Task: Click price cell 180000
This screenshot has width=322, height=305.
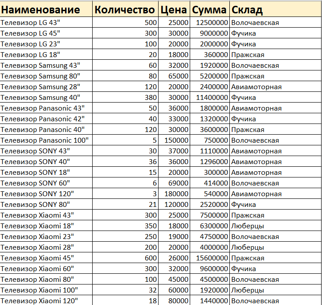Action: 174,194
